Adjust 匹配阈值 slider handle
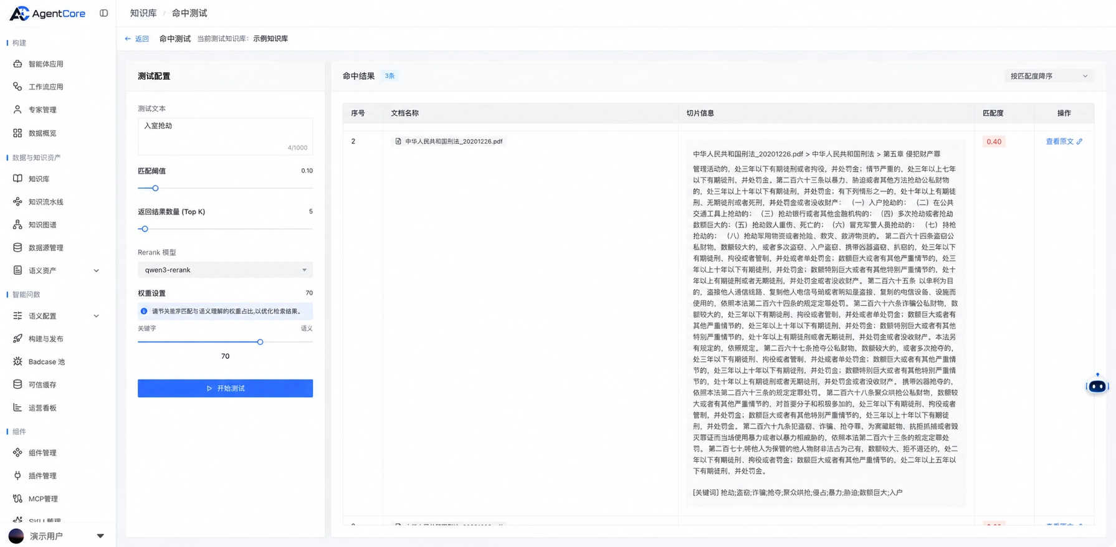This screenshot has height=547, width=1116. point(155,188)
